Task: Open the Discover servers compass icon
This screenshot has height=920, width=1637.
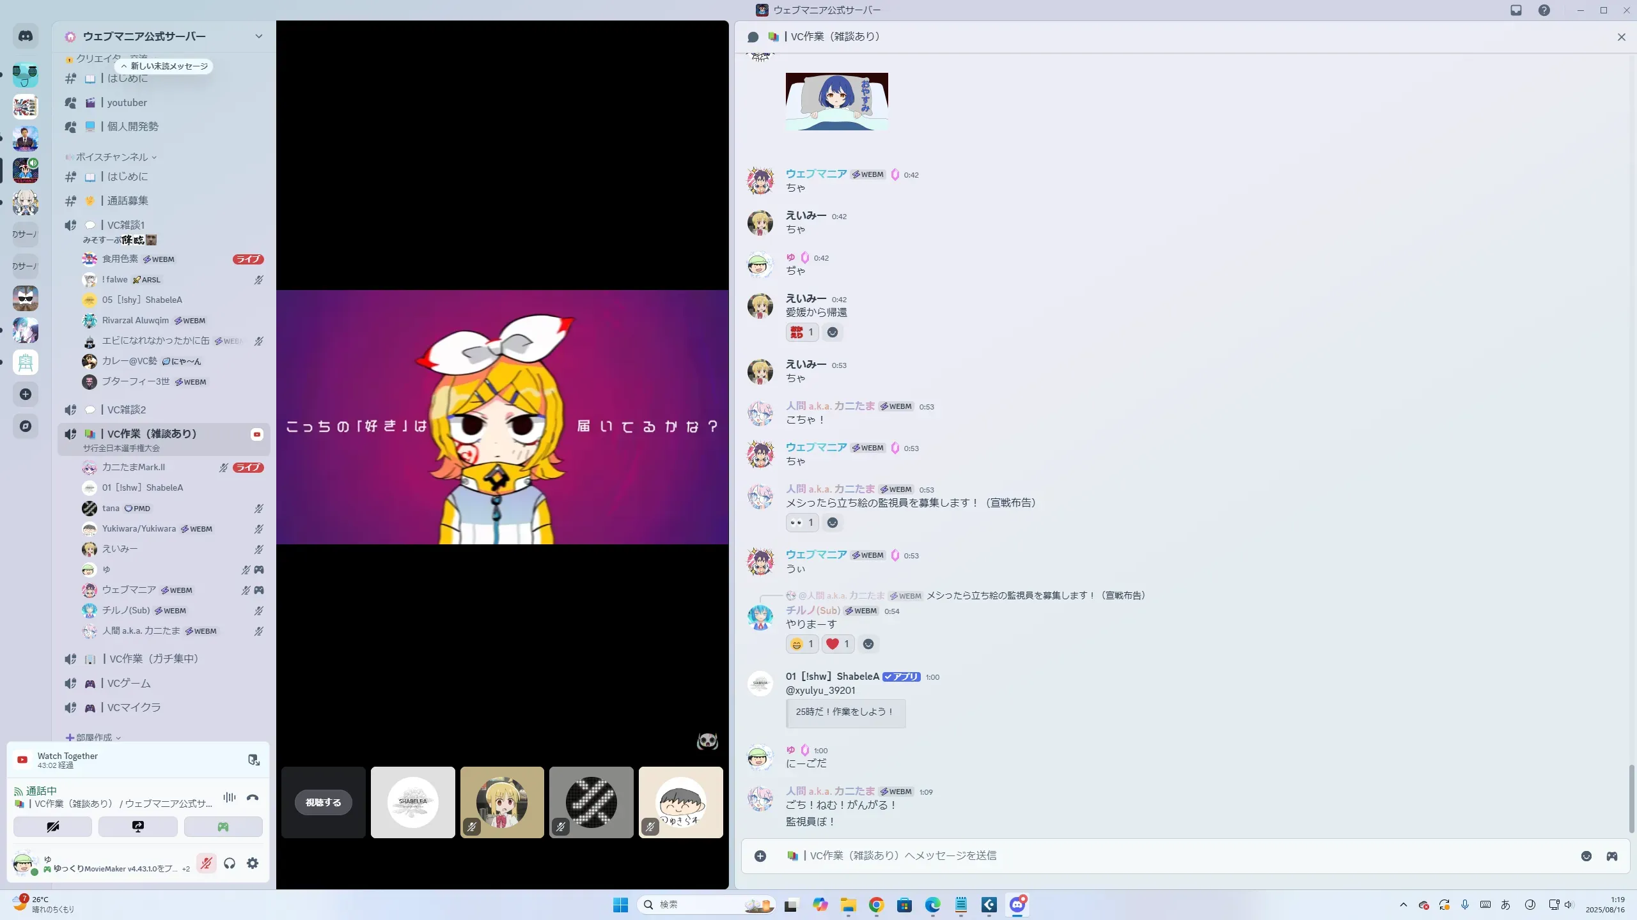Action: pos(26,426)
